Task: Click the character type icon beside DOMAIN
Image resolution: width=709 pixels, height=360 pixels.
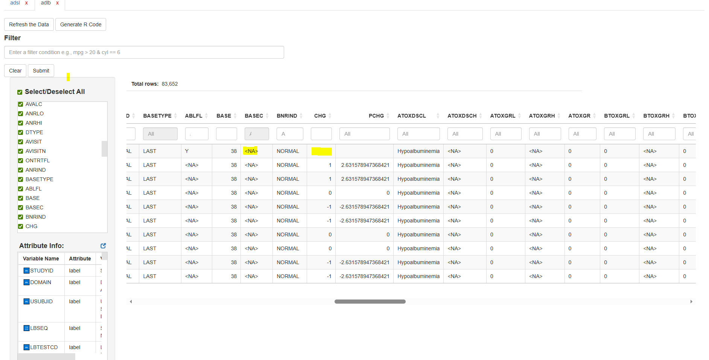Action: 26,282
